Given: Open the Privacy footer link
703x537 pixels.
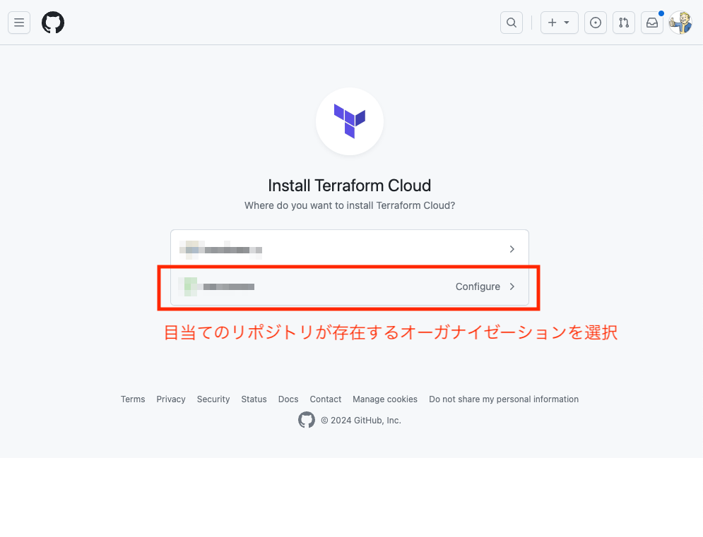Looking at the screenshot, I should 171,399.
